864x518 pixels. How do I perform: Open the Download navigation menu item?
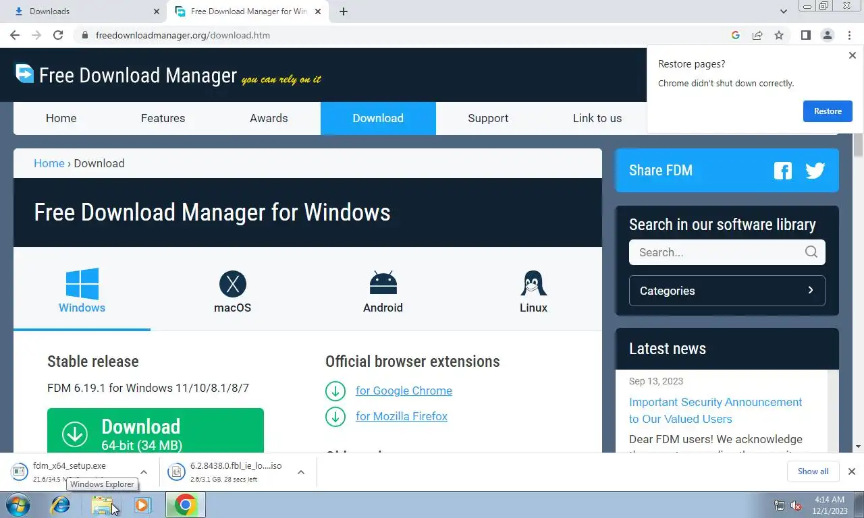click(378, 118)
